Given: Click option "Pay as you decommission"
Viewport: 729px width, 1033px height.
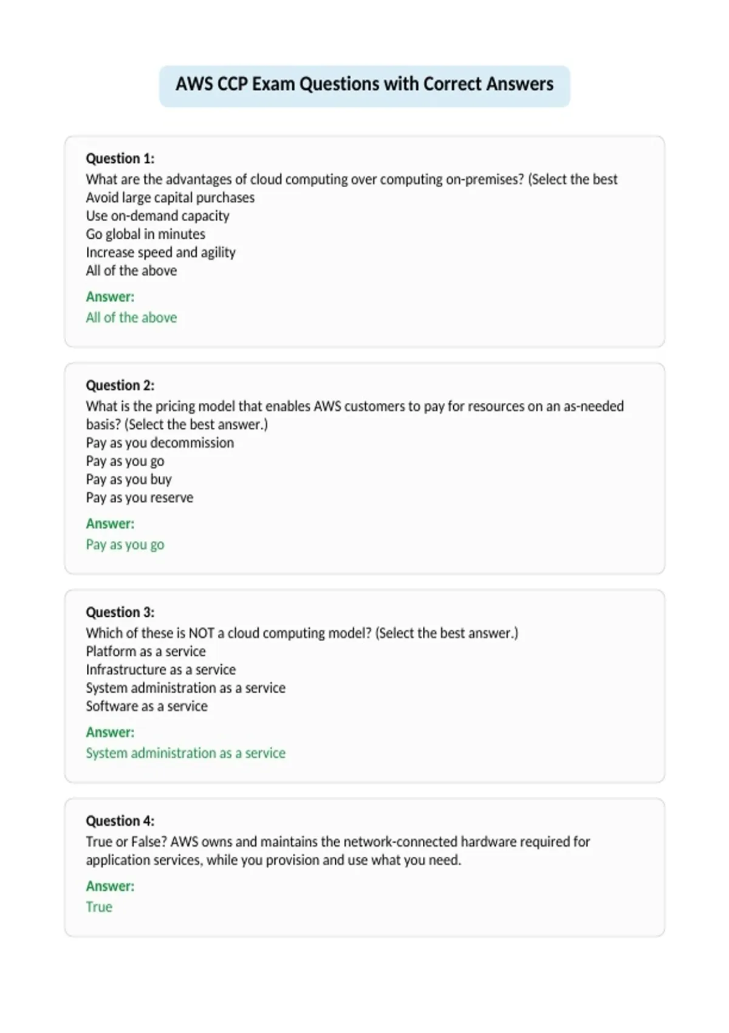Looking at the screenshot, I should point(160,442).
